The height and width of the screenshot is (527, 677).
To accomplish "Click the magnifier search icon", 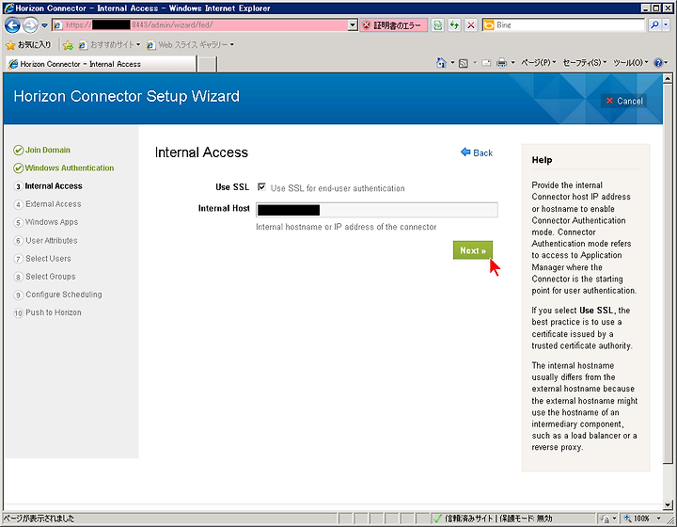I will [654, 25].
